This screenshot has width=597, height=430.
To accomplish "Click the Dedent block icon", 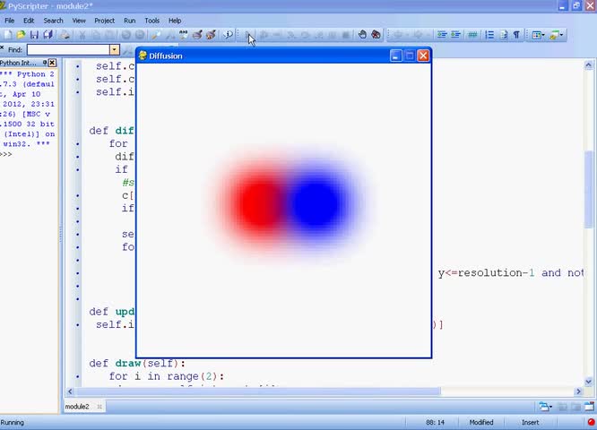I will click(455, 35).
